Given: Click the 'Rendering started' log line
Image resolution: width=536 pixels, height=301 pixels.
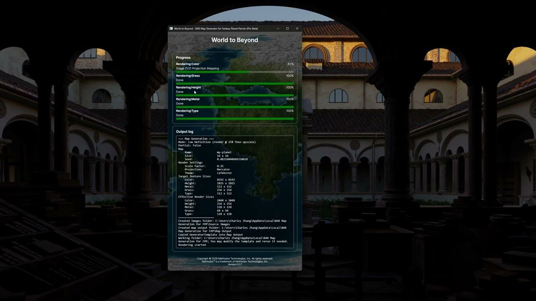Looking at the screenshot, I should click(192, 245).
